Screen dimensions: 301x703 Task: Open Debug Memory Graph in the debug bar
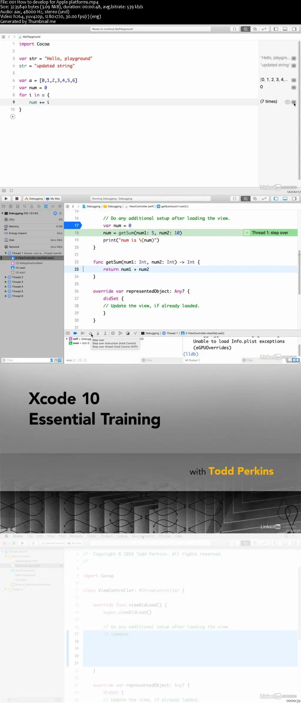[x=120, y=333]
